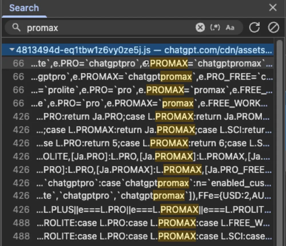Viewport: 286px width, 246px height.
Task: Open line 426 result OLITE,[Ja.PRO]:L.PRO
Action: (138, 156)
